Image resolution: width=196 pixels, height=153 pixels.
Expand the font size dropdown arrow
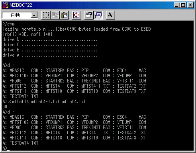(34, 16)
